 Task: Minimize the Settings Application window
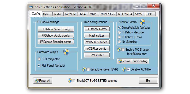(137, 6)
